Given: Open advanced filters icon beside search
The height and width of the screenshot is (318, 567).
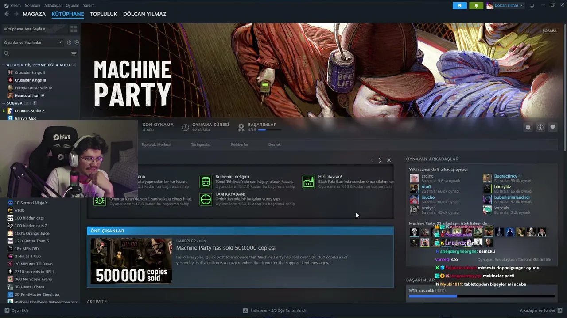Looking at the screenshot, I should (74, 53).
